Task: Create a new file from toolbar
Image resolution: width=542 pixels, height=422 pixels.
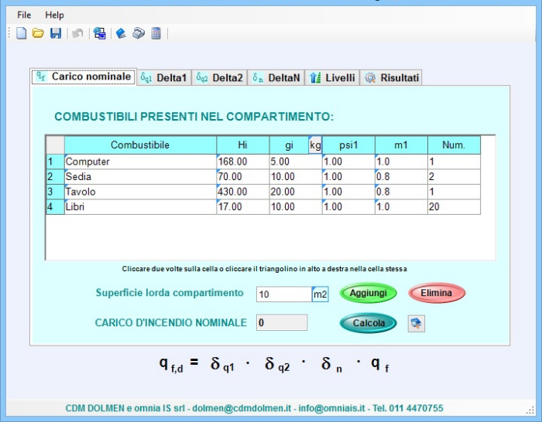Action: click(x=22, y=33)
